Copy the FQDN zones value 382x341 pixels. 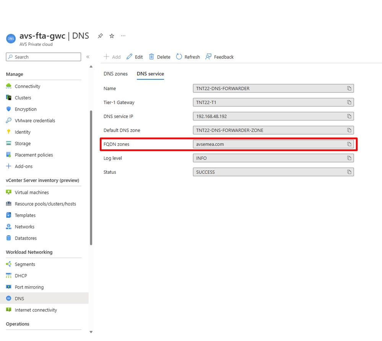(349, 144)
